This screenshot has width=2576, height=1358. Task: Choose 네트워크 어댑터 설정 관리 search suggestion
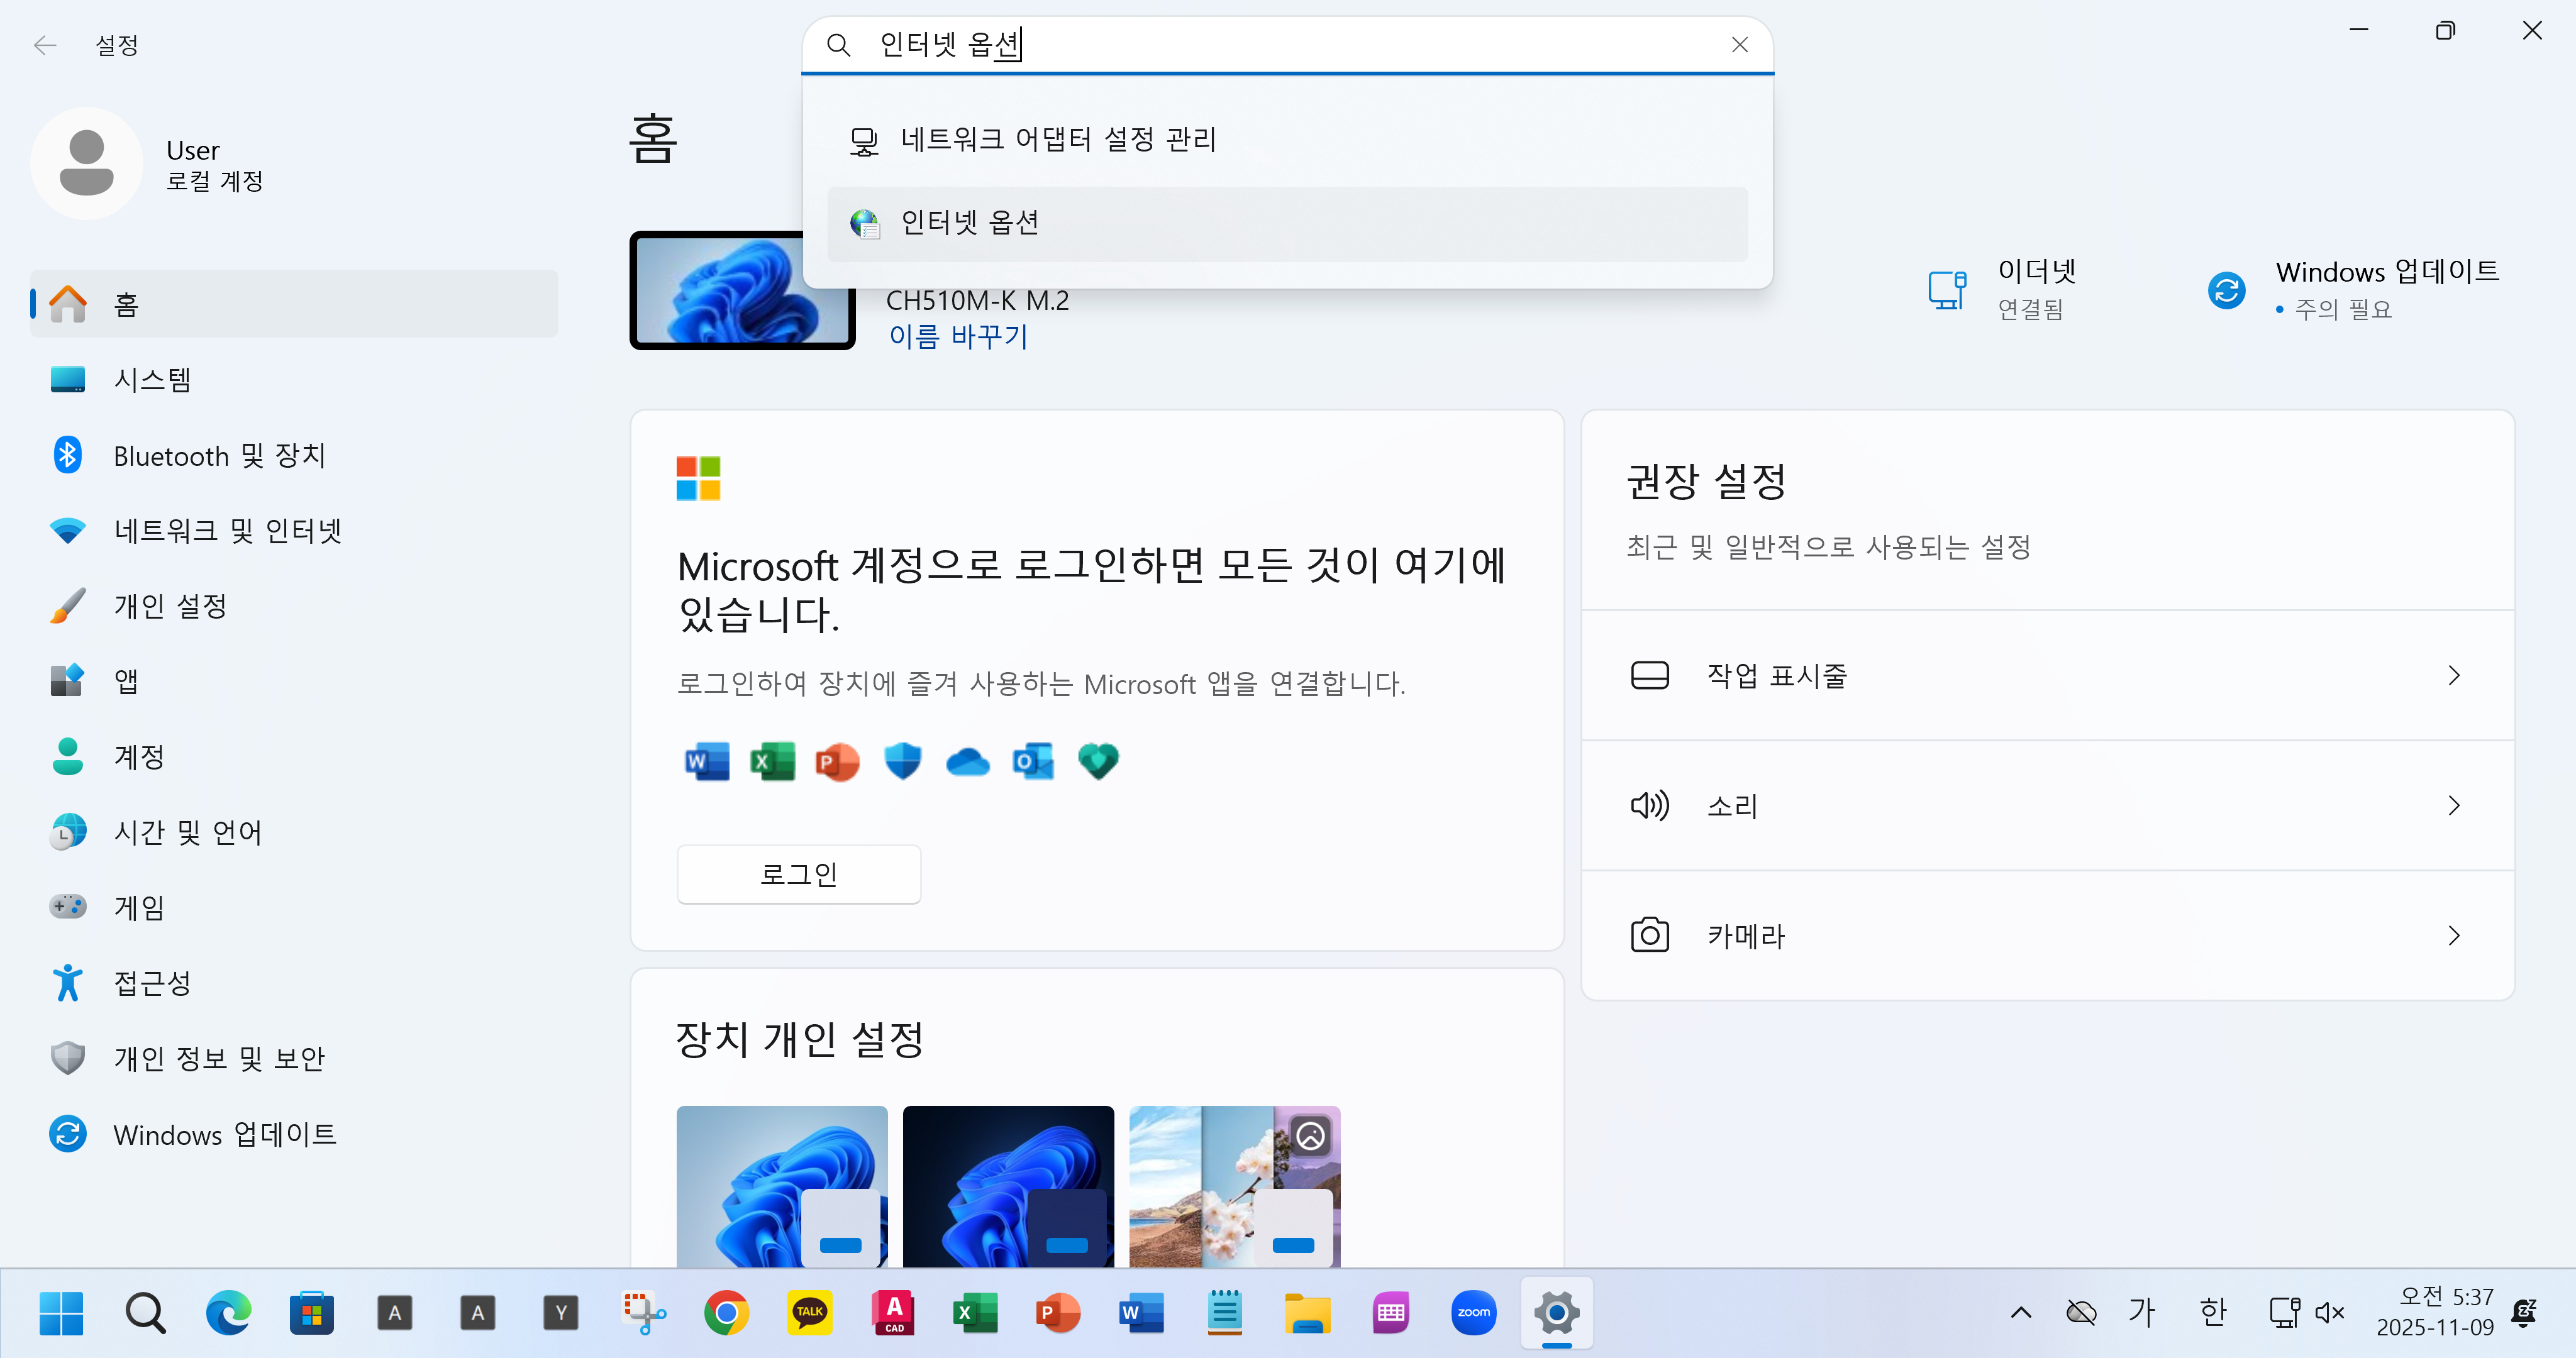pos(1057,140)
